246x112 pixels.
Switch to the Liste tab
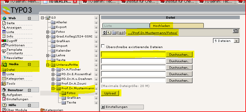[126, 26]
